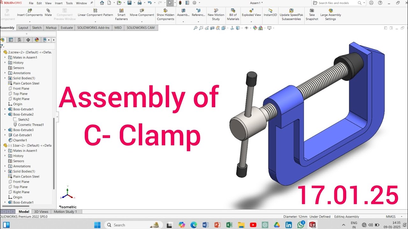This screenshot has width=408, height=229.
Task: Open Edit Appearance color ball icon
Action: pos(255,28)
